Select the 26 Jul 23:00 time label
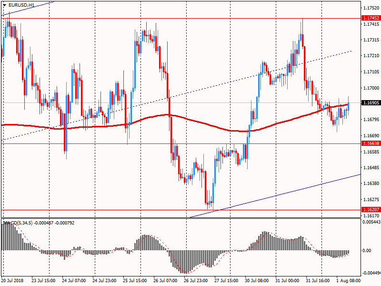 pyautogui.click(x=196, y=280)
